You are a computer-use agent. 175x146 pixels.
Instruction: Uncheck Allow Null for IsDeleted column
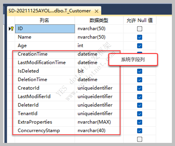click(x=139, y=71)
